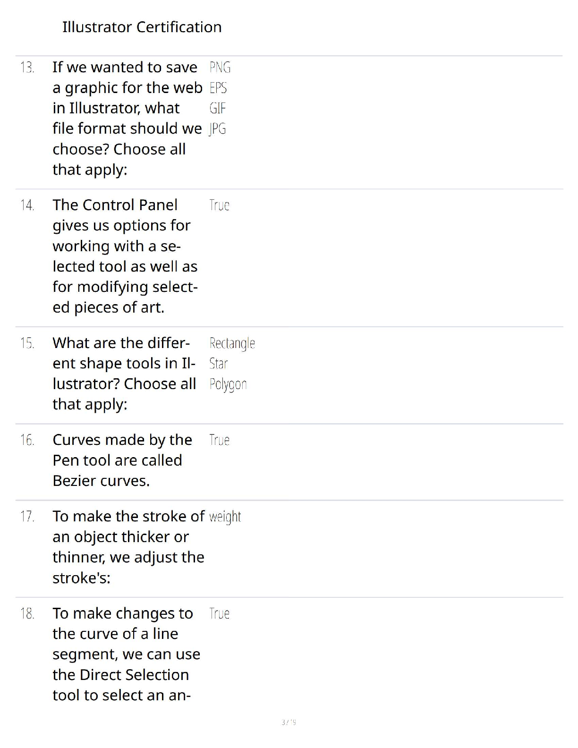Click the Star answer option
Image resolution: width=578 pixels, height=748 pixels.
pos(218,364)
